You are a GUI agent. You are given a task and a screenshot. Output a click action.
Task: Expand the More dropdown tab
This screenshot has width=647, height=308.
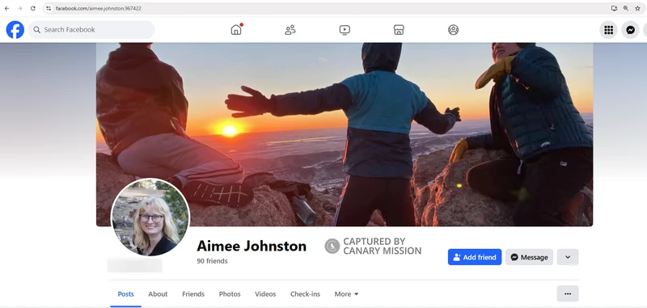(347, 294)
